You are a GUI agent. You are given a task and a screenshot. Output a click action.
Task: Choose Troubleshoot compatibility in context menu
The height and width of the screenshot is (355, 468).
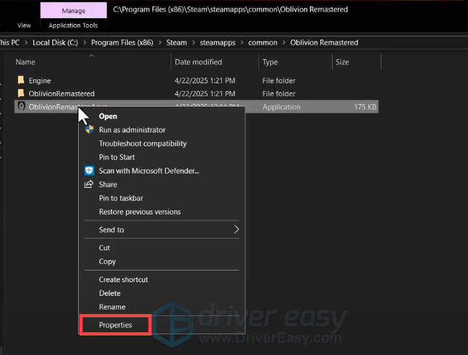[143, 144]
